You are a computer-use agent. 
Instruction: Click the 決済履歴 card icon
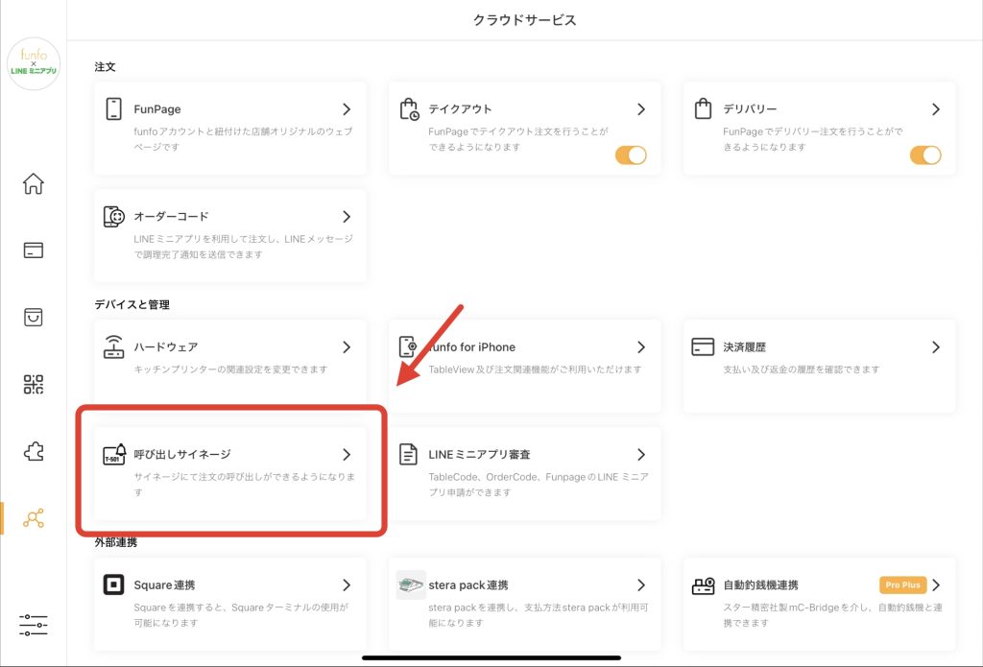pyautogui.click(x=703, y=346)
